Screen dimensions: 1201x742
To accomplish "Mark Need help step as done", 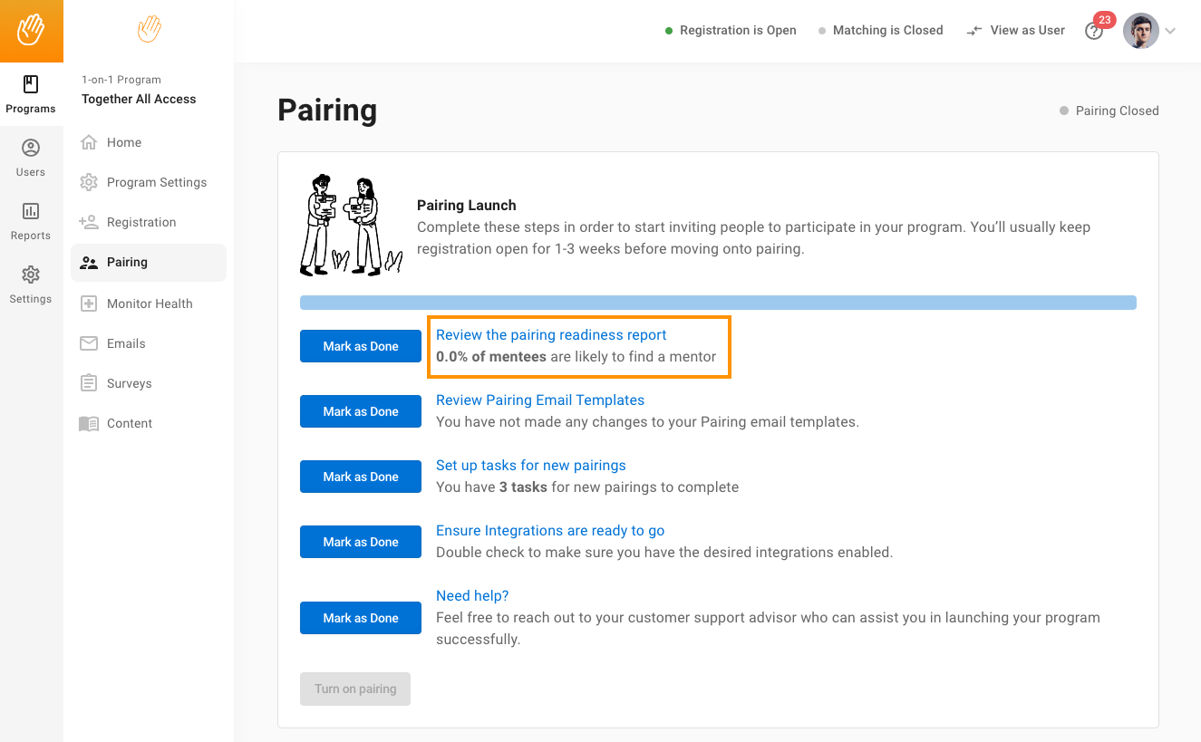I will coord(361,618).
